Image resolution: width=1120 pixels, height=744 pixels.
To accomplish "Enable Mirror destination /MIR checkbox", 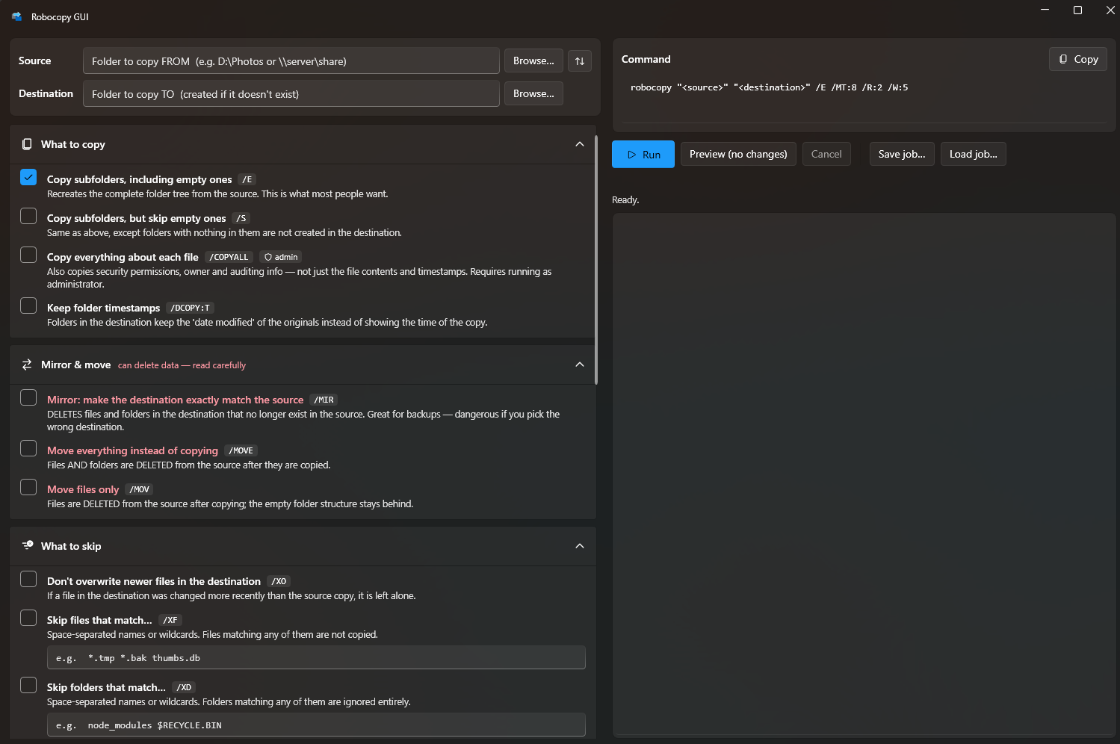I will point(28,397).
